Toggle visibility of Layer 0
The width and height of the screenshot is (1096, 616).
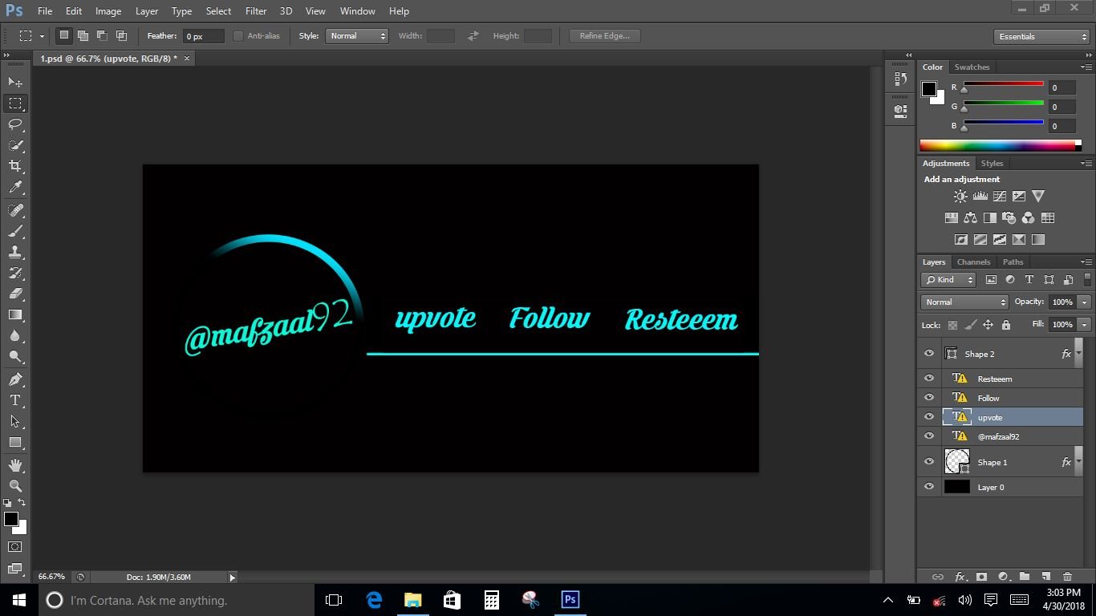pos(929,487)
